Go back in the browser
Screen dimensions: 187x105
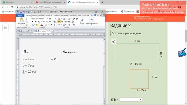coord(3,7)
